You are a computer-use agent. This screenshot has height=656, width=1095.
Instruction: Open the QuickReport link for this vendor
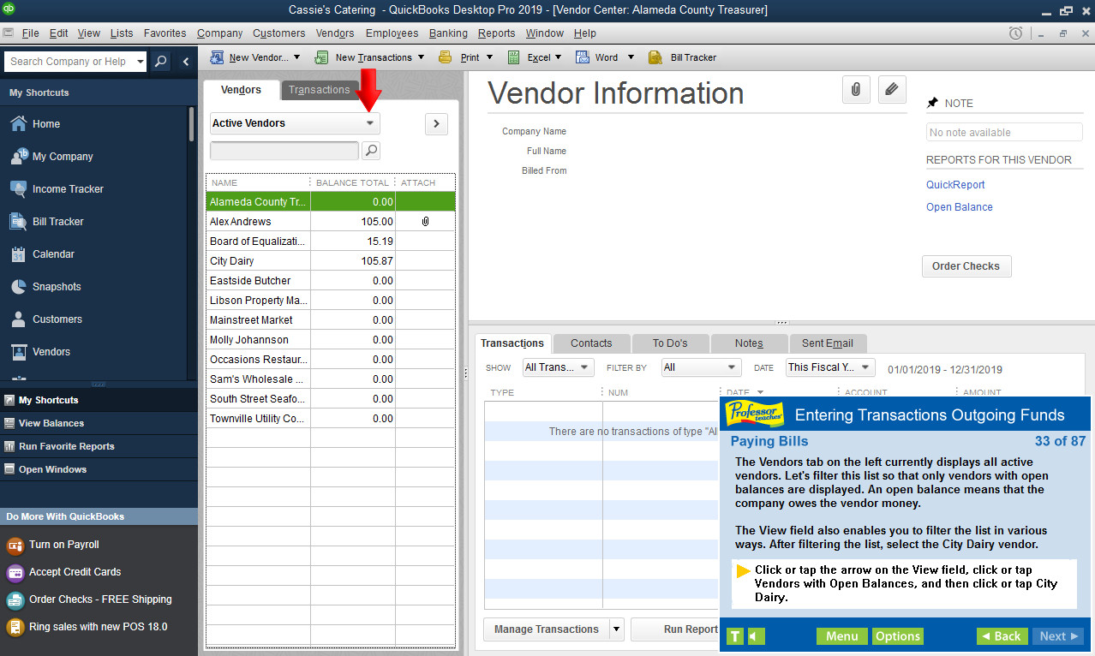click(954, 184)
